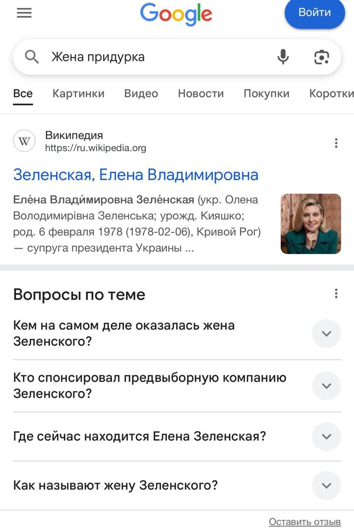The image size is (354, 530).
Task: Open the Новости tab
Action: point(201,94)
